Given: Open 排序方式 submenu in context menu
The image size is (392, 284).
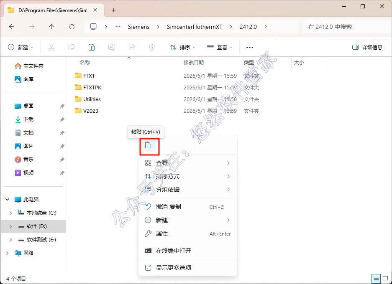Looking at the screenshot, I should (x=187, y=176).
